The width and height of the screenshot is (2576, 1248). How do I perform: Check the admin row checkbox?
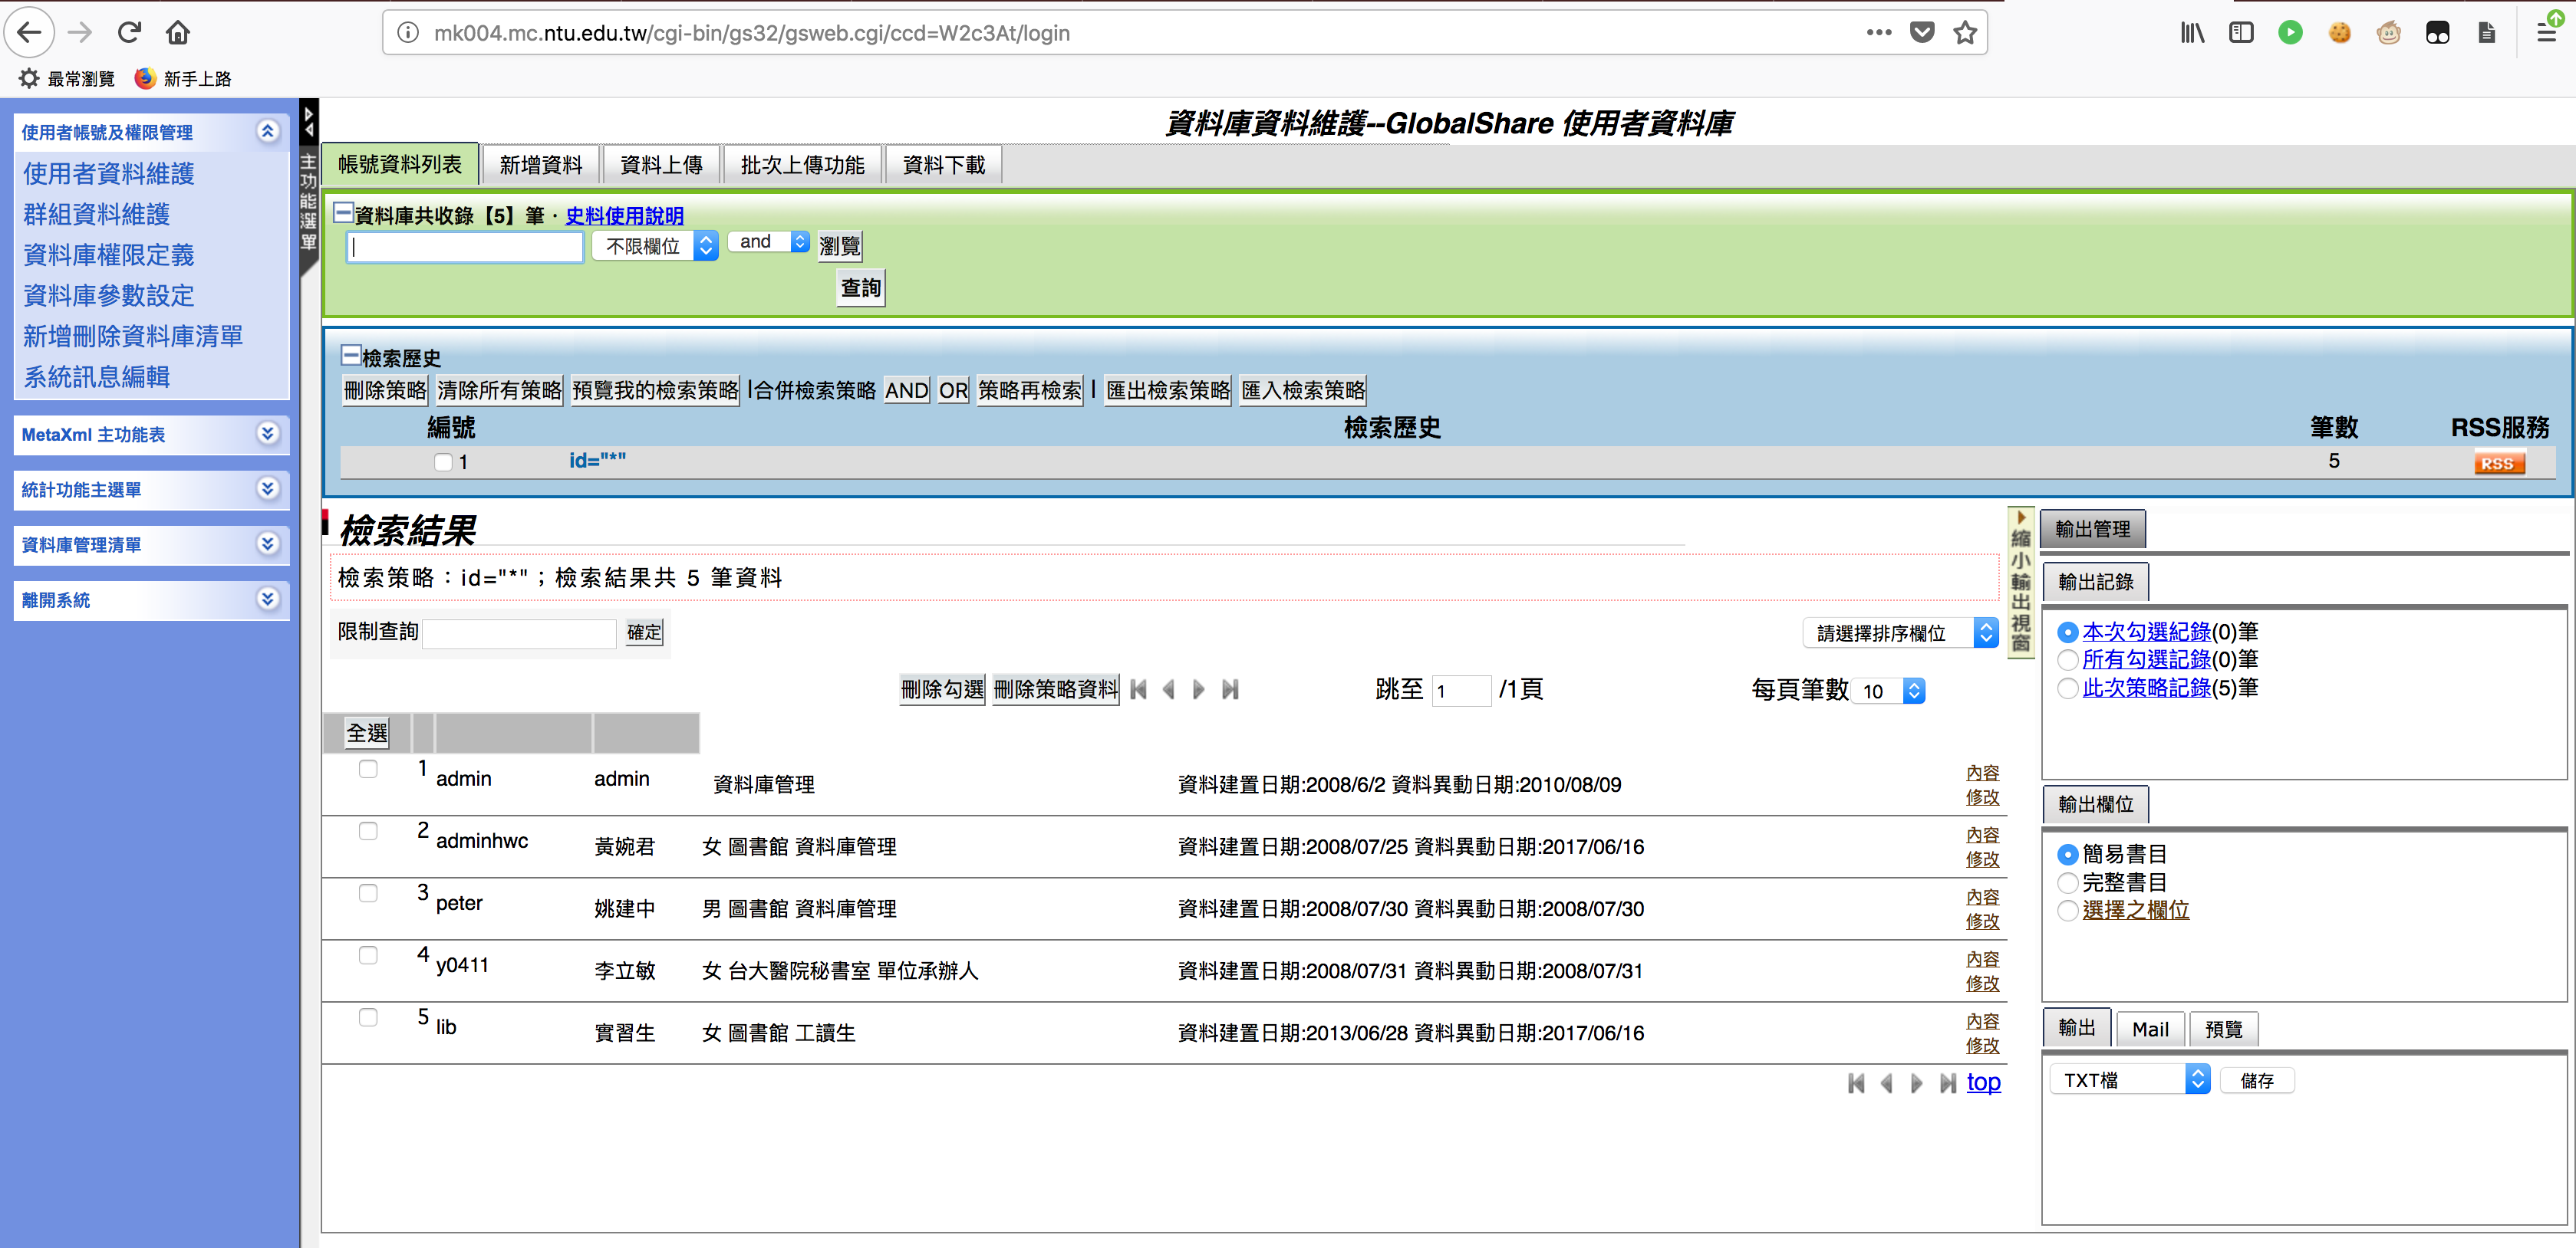click(x=368, y=768)
